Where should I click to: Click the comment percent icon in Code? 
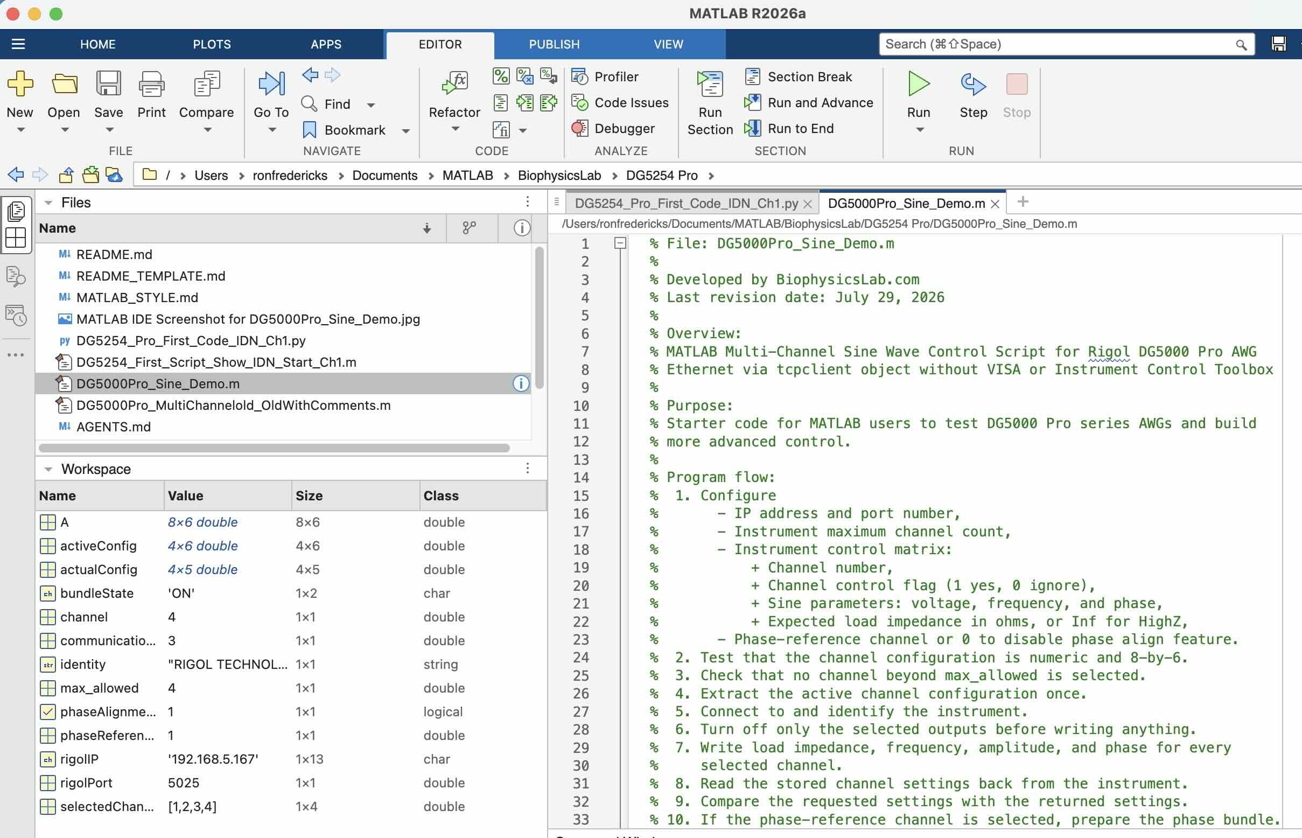501,75
